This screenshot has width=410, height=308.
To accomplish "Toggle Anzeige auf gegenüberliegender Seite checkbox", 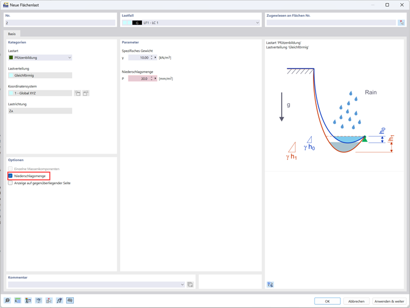I will 10,183.
